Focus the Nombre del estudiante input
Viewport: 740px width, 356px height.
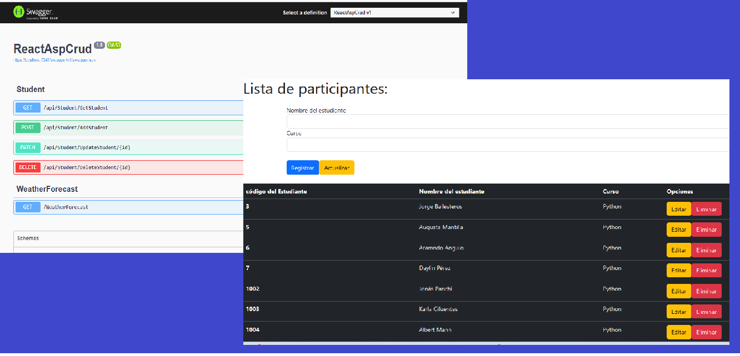coord(508,121)
